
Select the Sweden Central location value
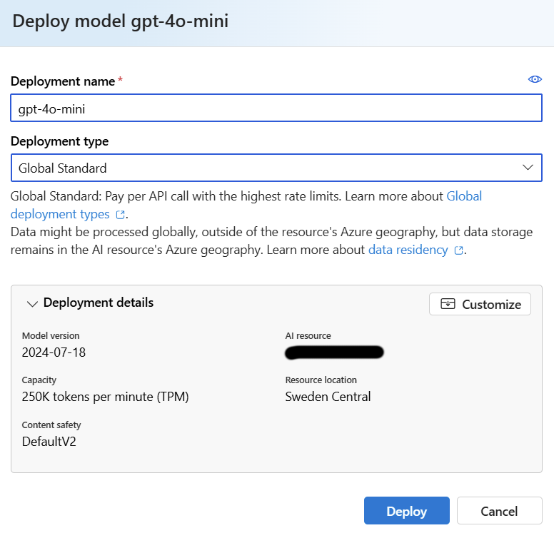tap(328, 397)
